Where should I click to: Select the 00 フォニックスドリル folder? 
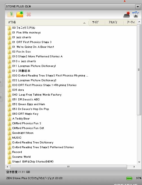point(21,28)
